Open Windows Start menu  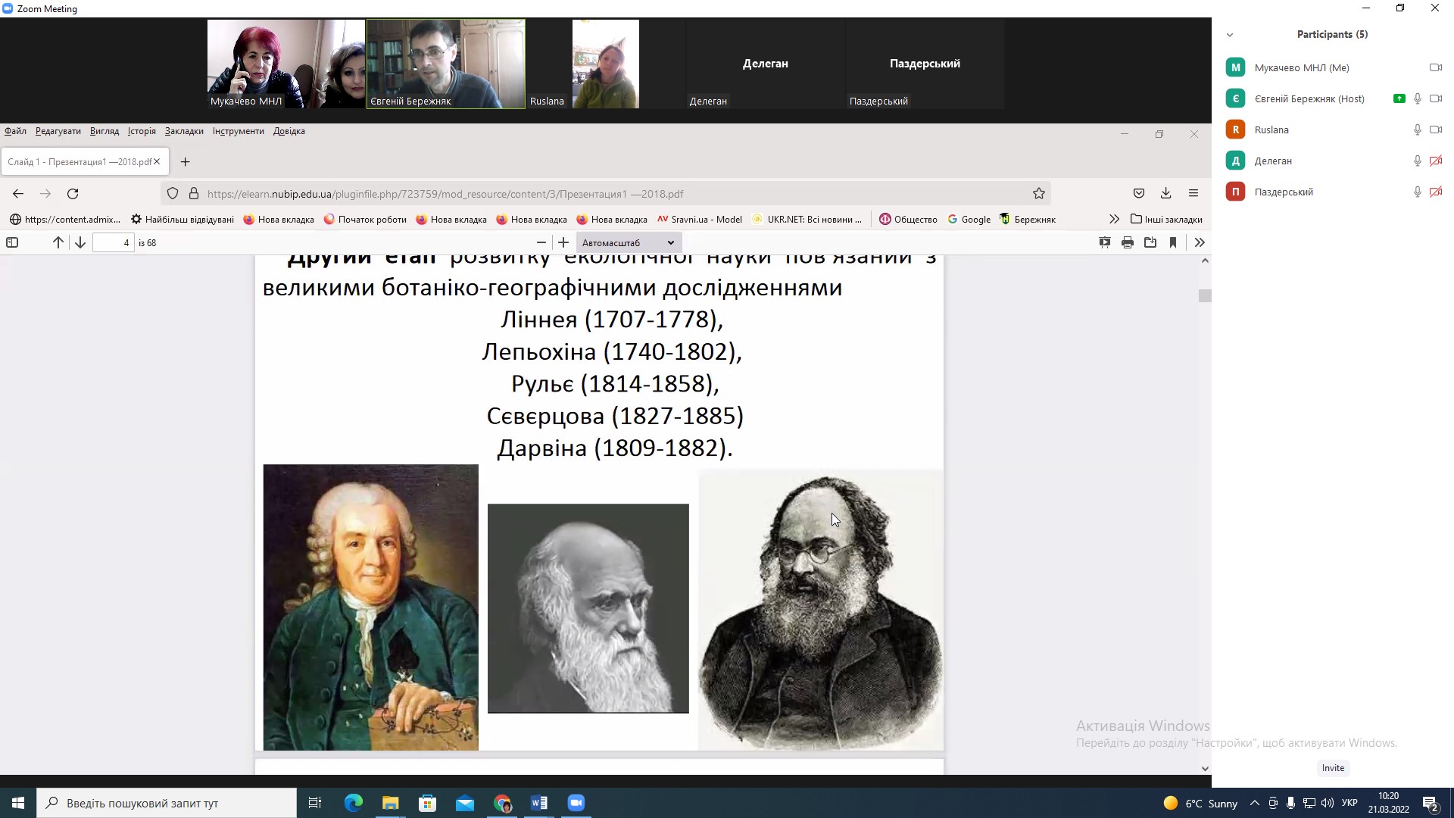click(x=18, y=803)
